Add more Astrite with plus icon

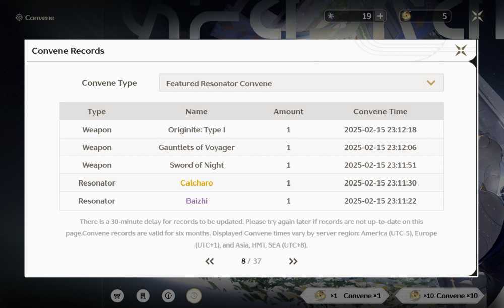pyautogui.click(x=380, y=16)
